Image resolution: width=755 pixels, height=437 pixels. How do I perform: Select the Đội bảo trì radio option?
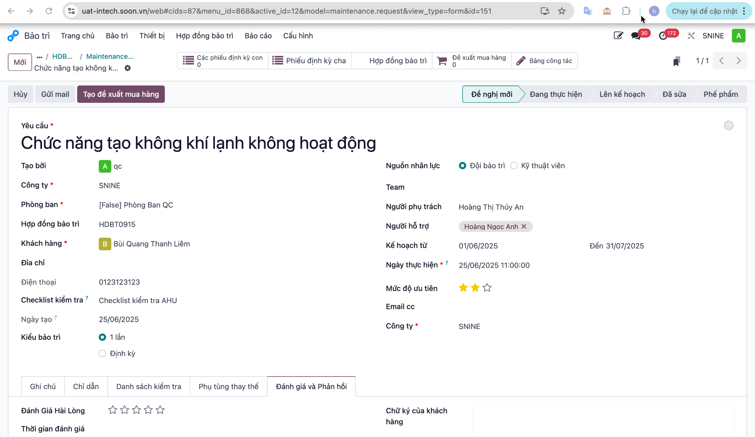pos(462,166)
